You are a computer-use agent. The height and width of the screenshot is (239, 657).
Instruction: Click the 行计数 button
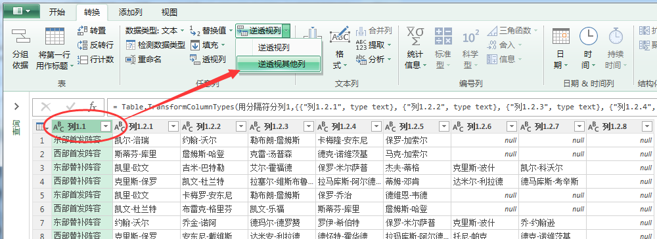tap(95, 60)
